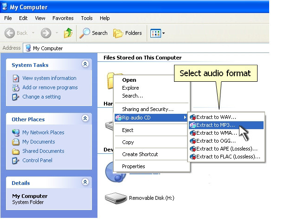Select Rip audio CD menu entry
This screenshot has width=297, height=223.
[x=151, y=118]
